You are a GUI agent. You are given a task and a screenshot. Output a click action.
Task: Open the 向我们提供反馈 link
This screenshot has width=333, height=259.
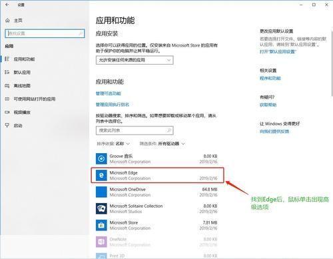click(274, 131)
